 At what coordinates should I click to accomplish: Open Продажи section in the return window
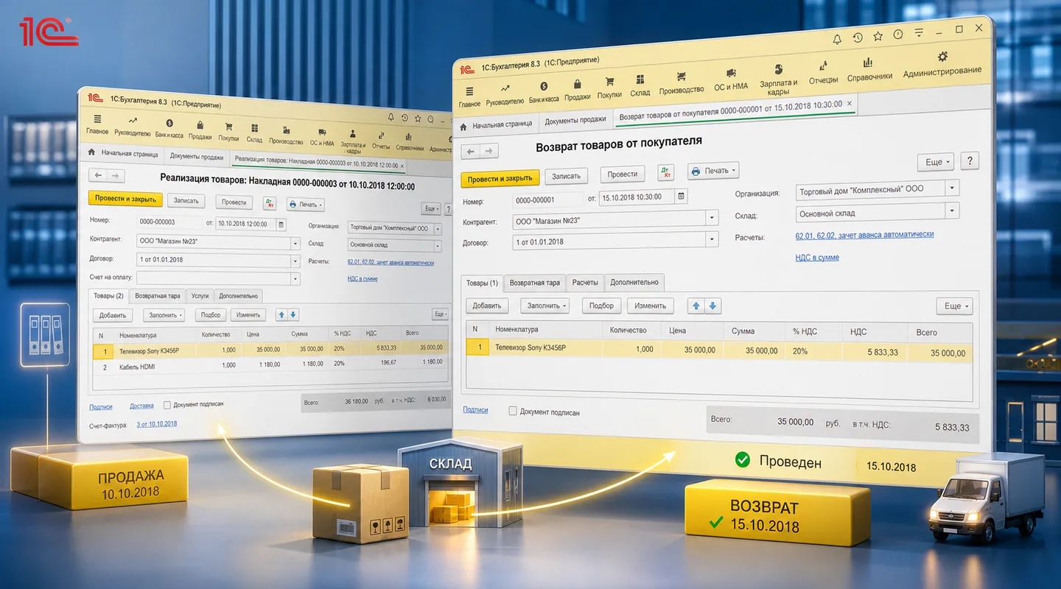577,89
